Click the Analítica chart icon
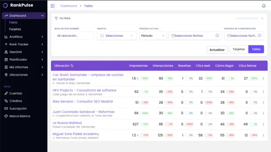 coord(6,37)
